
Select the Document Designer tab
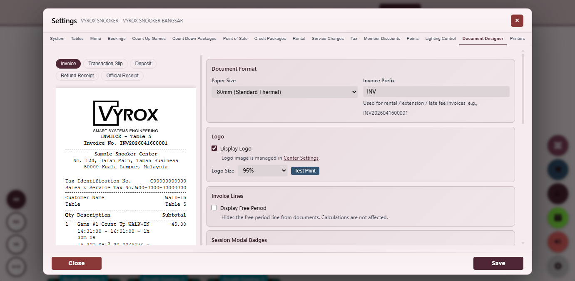coord(483,39)
